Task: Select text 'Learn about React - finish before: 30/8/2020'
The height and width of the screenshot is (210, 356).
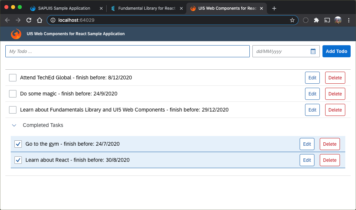Action: (x=77, y=160)
